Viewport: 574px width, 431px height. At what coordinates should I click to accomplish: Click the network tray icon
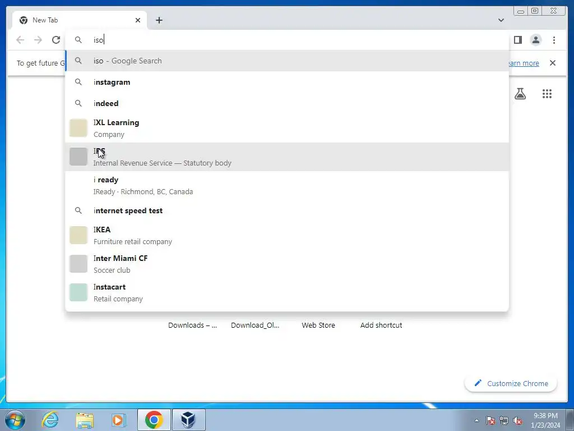coord(504,420)
